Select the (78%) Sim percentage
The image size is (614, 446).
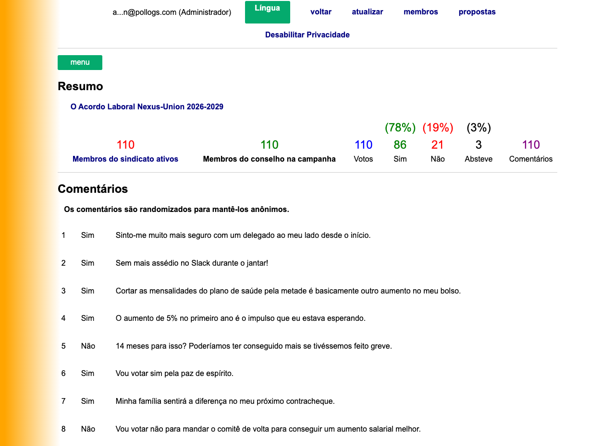click(x=400, y=128)
